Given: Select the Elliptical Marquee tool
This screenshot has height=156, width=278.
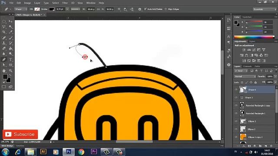Looking at the screenshot, I should pyautogui.click(x=4, y=21).
